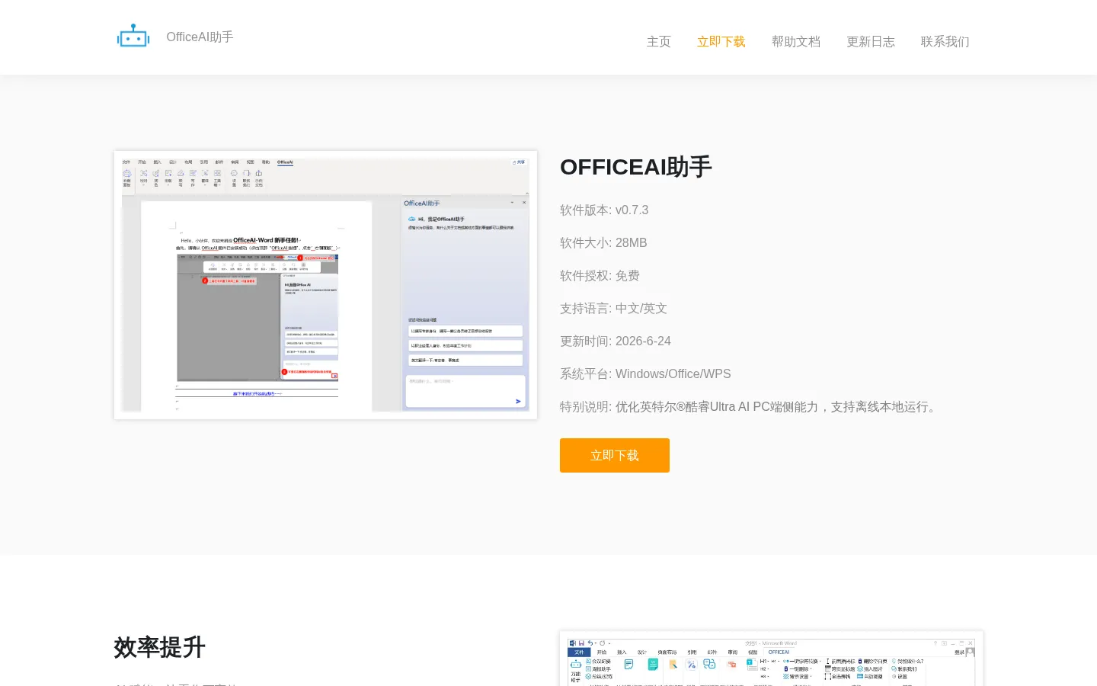Open the Word ribbon screenshot beside 效率提升
Viewport: 1097px width, 686px height.
tap(771, 659)
